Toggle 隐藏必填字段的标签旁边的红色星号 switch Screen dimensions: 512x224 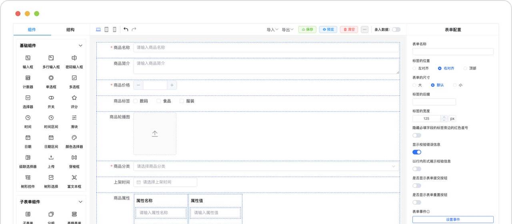coord(417,135)
